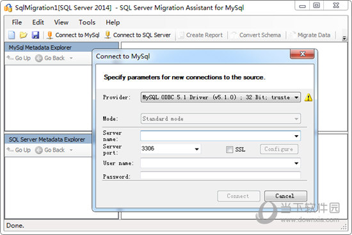Click Cancel in the Connect to MySql dialog

[x=285, y=196]
